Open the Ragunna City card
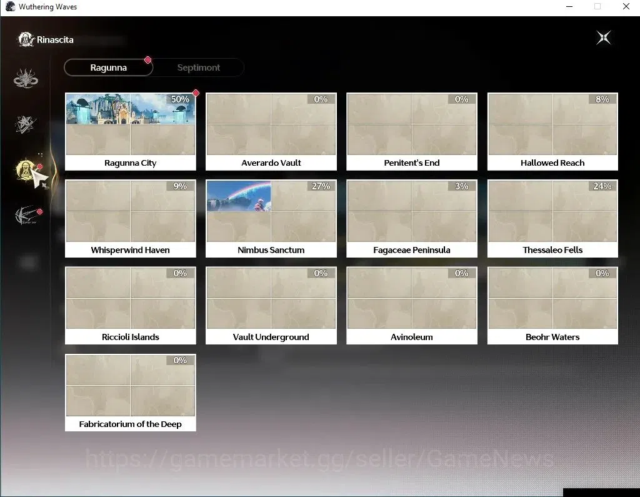The height and width of the screenshot is (497, 640). 131,131
